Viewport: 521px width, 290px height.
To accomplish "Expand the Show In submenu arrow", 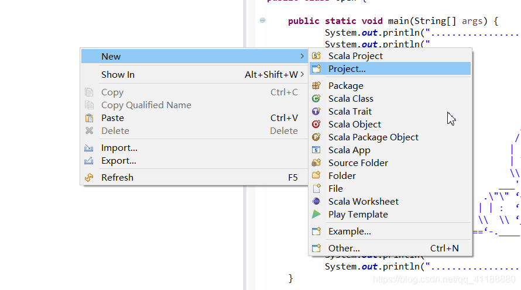I will point(302,74).
